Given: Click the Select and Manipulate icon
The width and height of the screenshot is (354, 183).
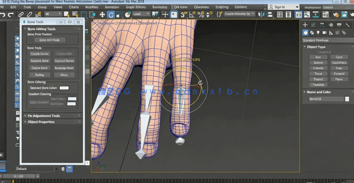Looking at the screenshot, I should pos(165,15).
